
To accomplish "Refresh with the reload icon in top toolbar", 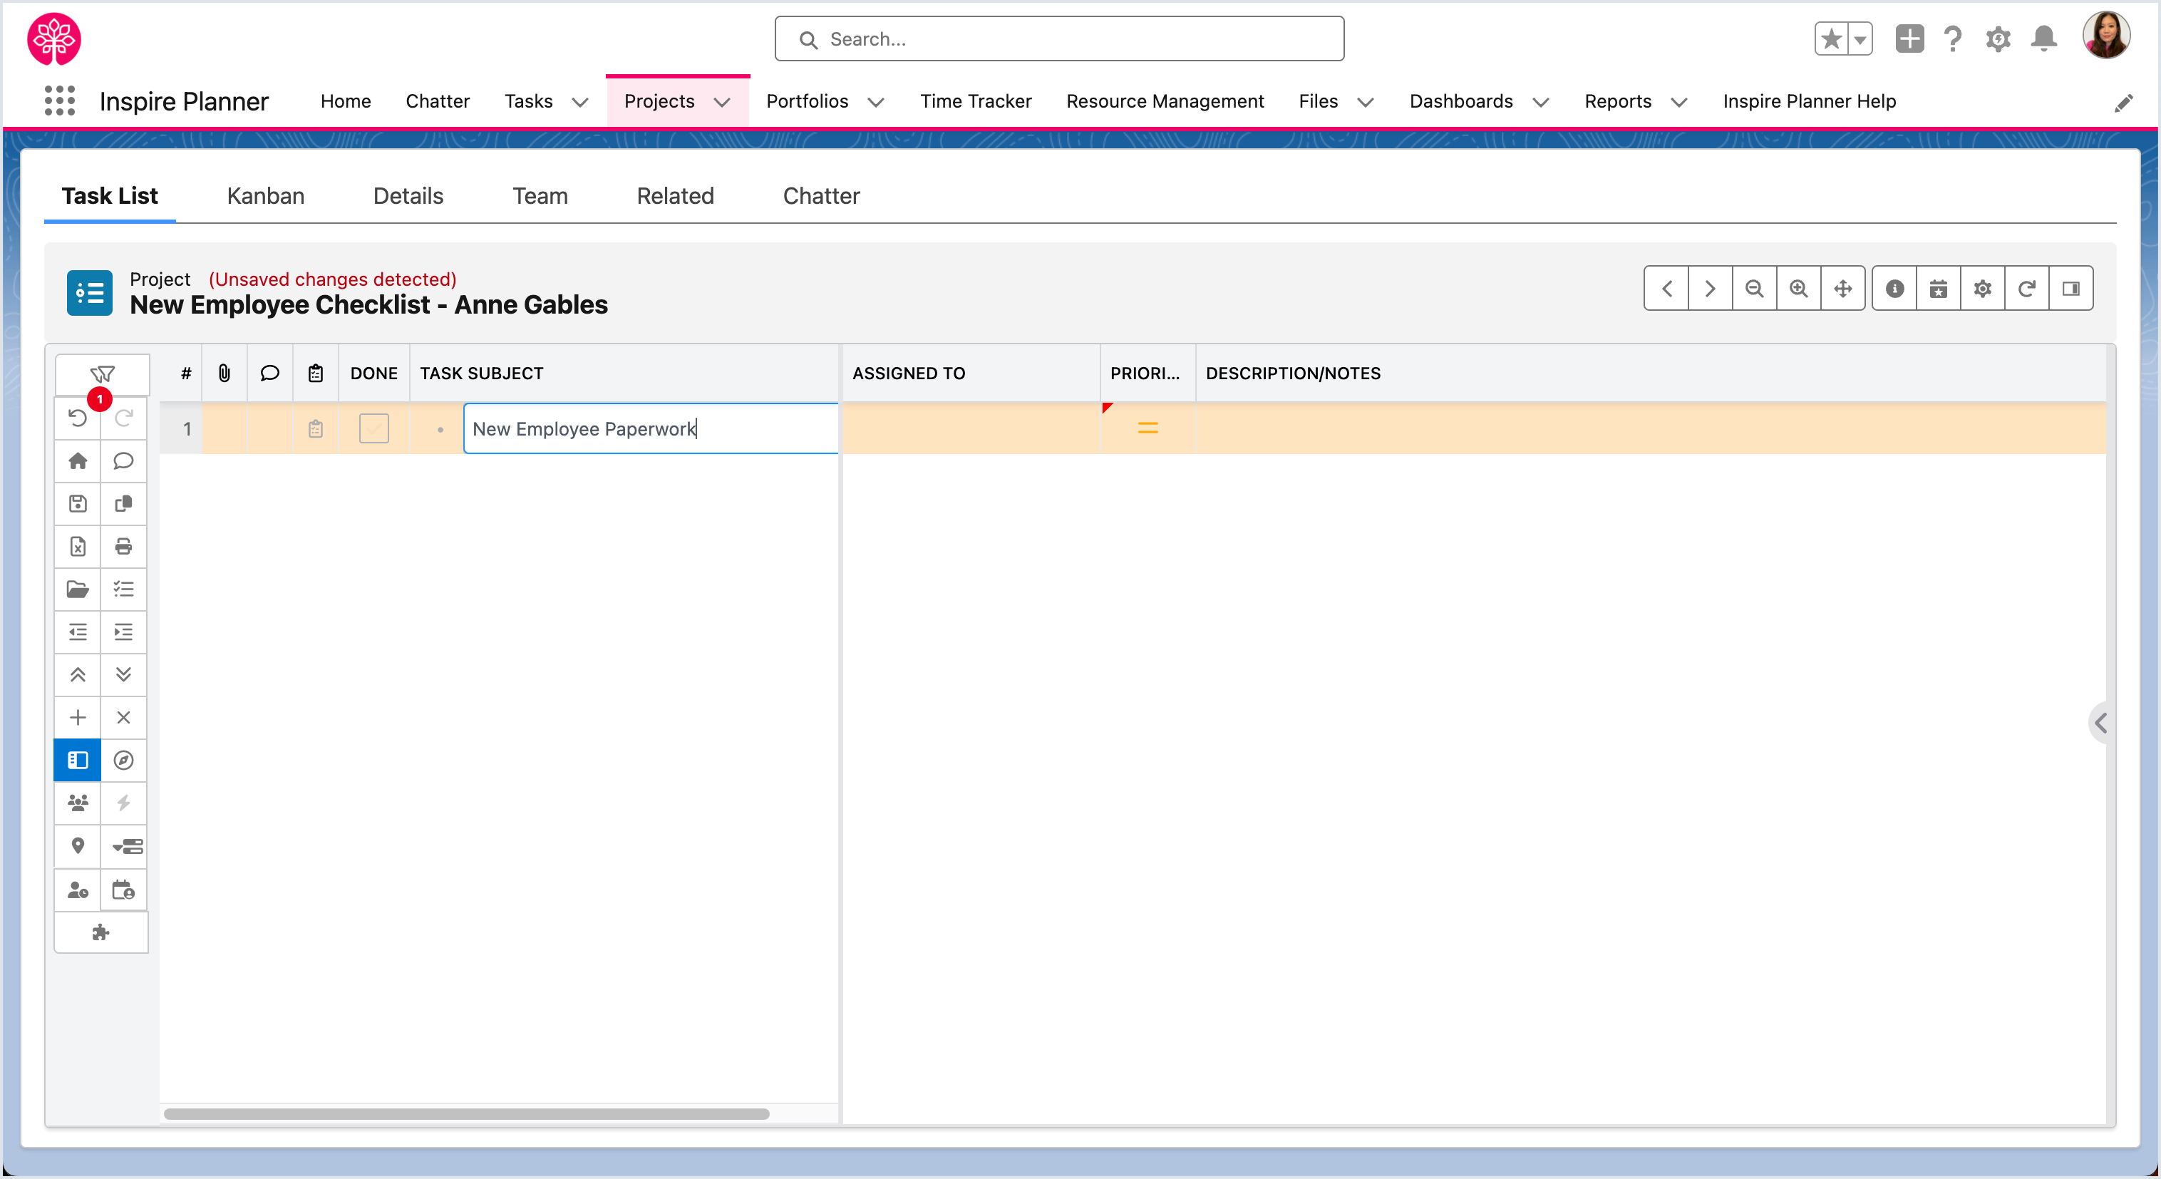I will (2027, 289).
